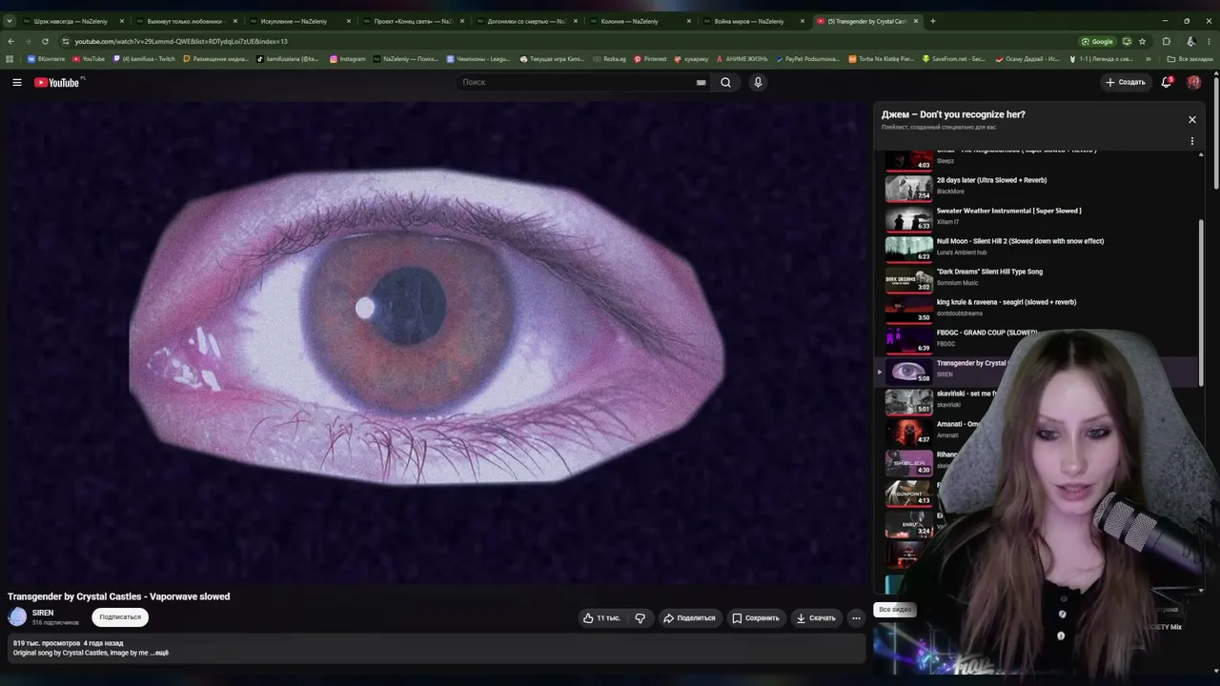Viewport: 1220px width, 686px height.
Task: Open the Instagram bookmark
Action: coord(347,59)
